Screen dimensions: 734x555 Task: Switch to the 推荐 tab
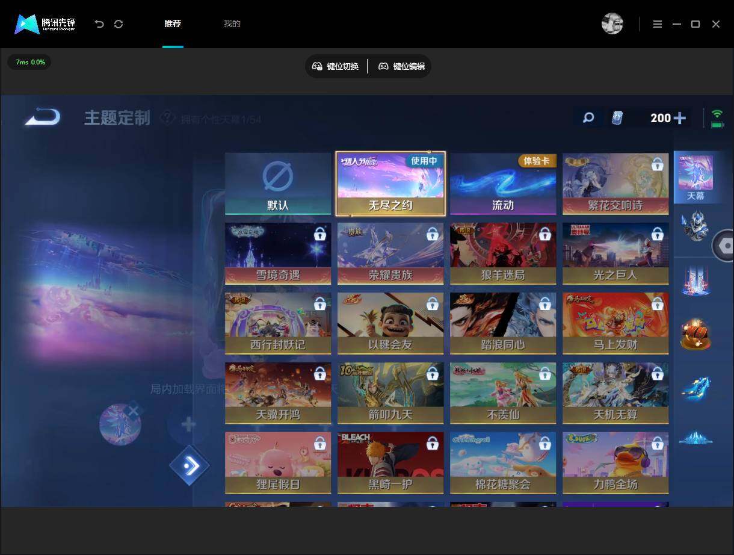click(x=173, y=24)
